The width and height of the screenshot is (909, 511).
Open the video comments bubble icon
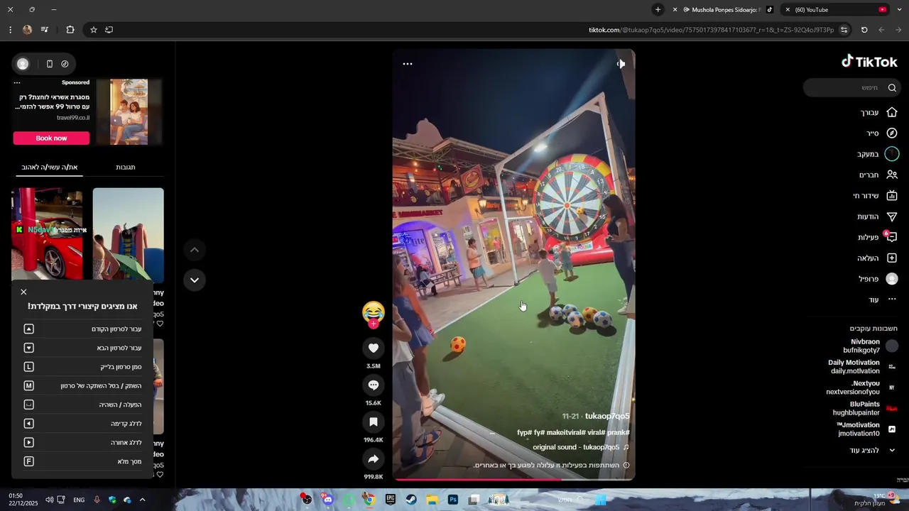(373, 385)
